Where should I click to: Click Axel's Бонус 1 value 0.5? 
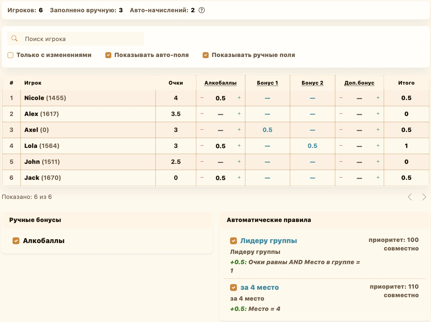click(267, 130)
